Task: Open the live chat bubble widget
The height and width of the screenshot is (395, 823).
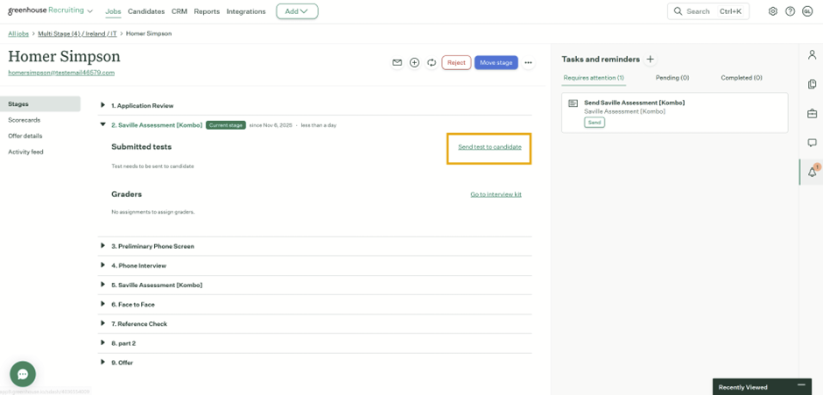Action: pyautogui.click(x=23, y=374)
